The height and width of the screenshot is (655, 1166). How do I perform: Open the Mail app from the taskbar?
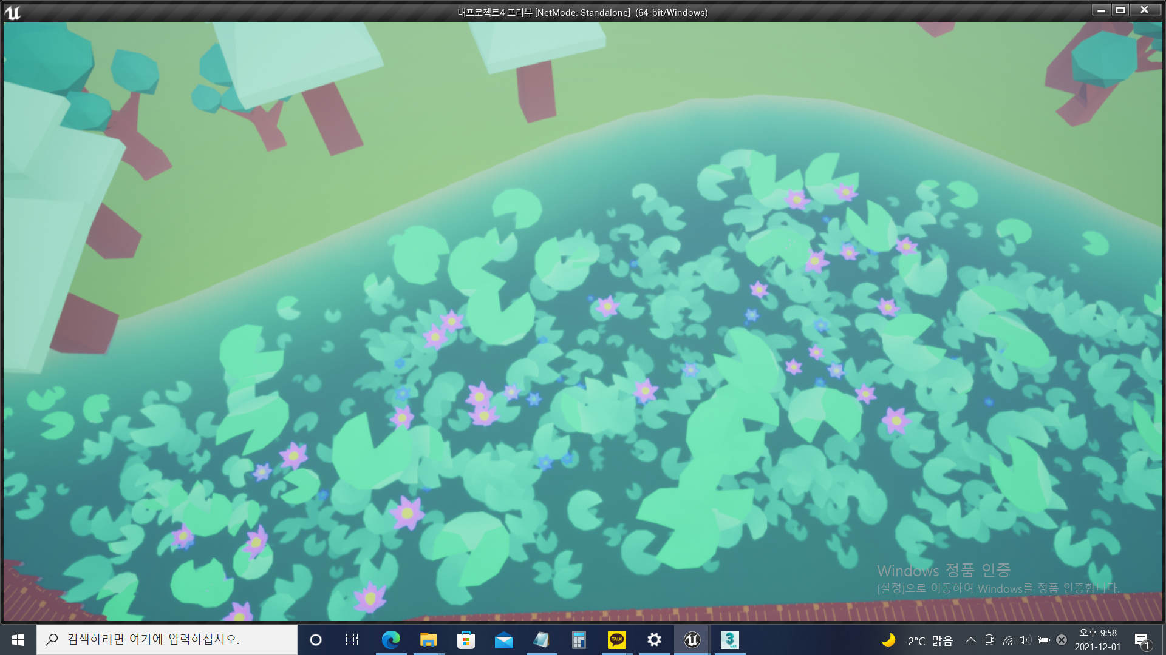tap(503, 640)
